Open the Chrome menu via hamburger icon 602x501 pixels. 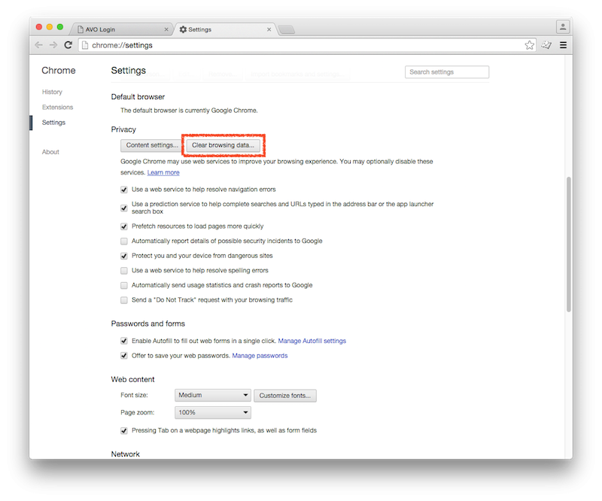tap(563, 44)
